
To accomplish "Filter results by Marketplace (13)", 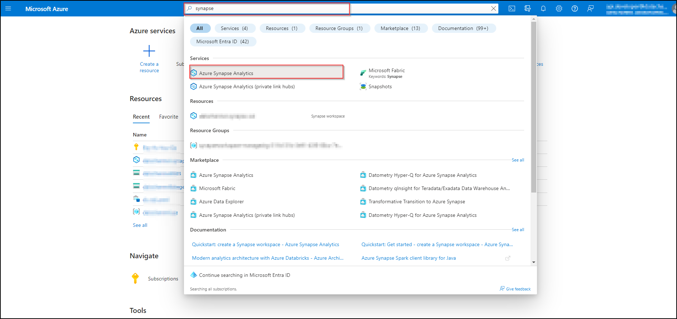I will click(400, 28).
